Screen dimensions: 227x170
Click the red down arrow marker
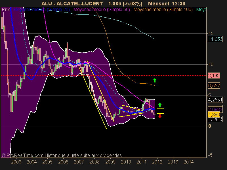click(x=160, y=116)
